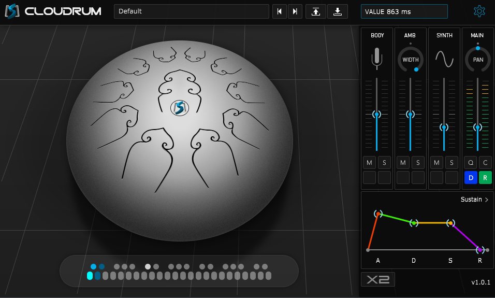Viewport: 495px width, 298px height.
Task: Solo the SYNTH channel
Action: click(x=452, y=162)
